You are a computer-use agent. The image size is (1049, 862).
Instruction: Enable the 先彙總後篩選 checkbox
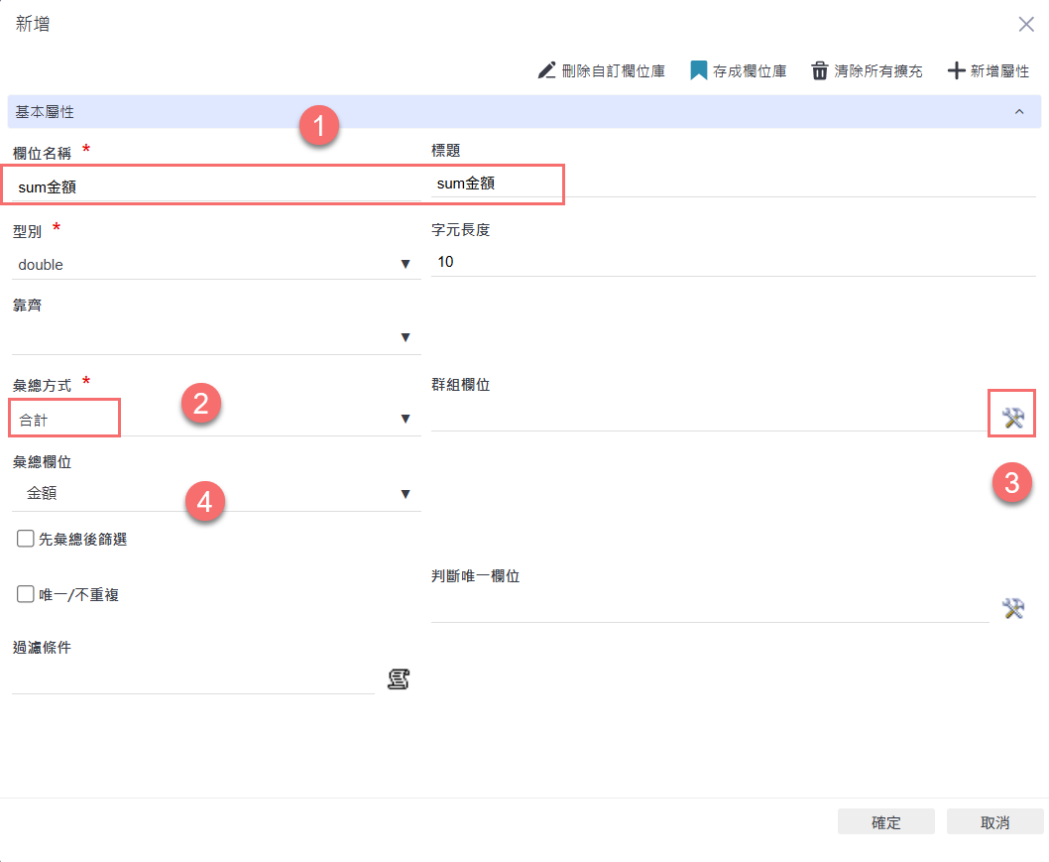[x=26, y=539]
